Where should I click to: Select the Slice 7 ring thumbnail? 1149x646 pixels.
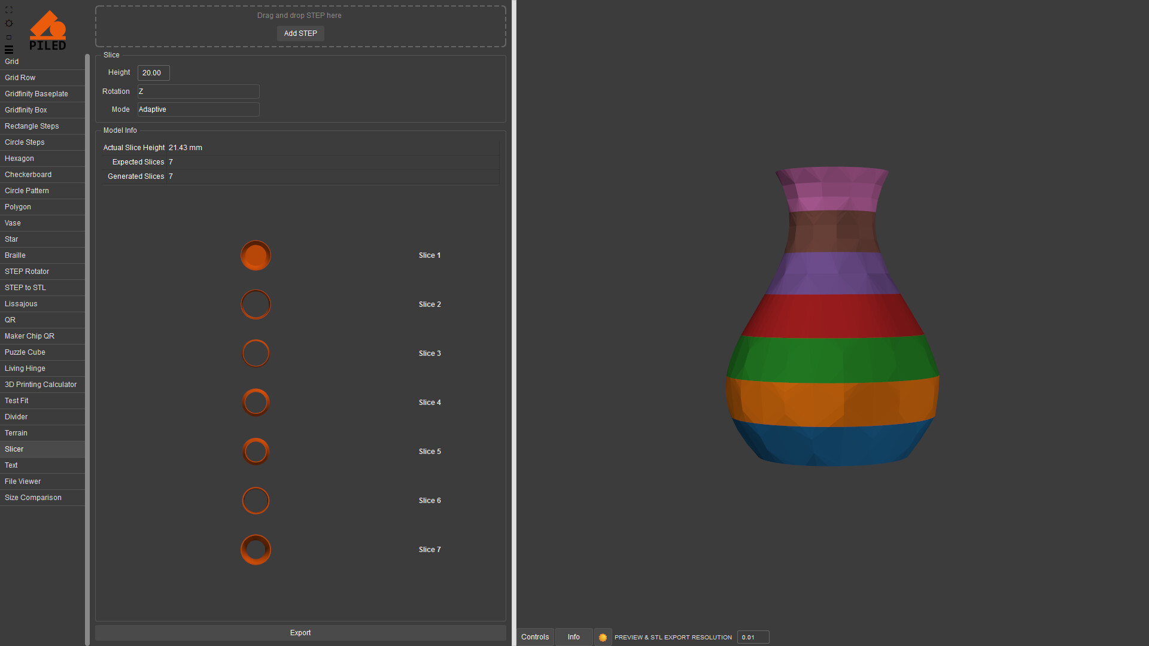pos(256,550)
